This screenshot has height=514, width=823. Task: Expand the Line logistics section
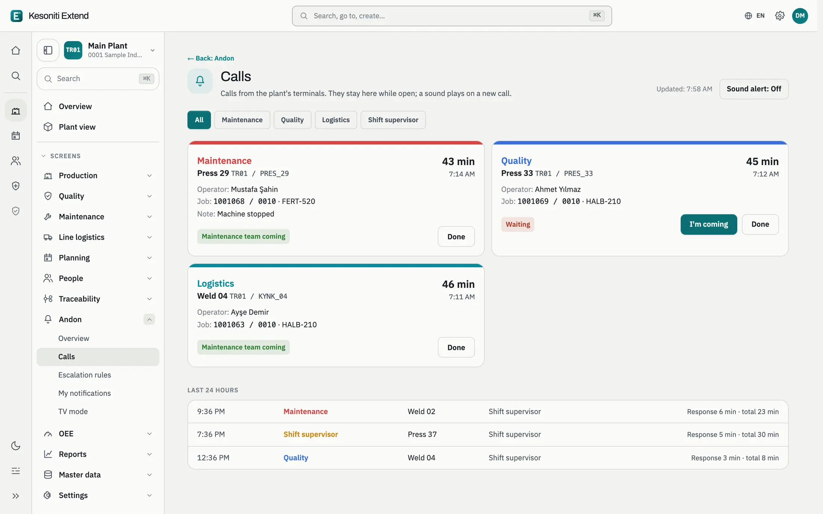98,237
